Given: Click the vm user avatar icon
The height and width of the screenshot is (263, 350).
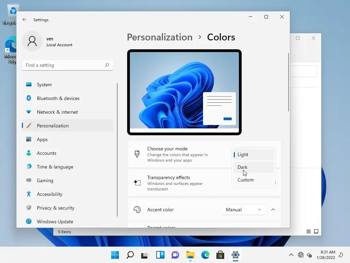Looking at the screenshot, I should coord(32,41).
